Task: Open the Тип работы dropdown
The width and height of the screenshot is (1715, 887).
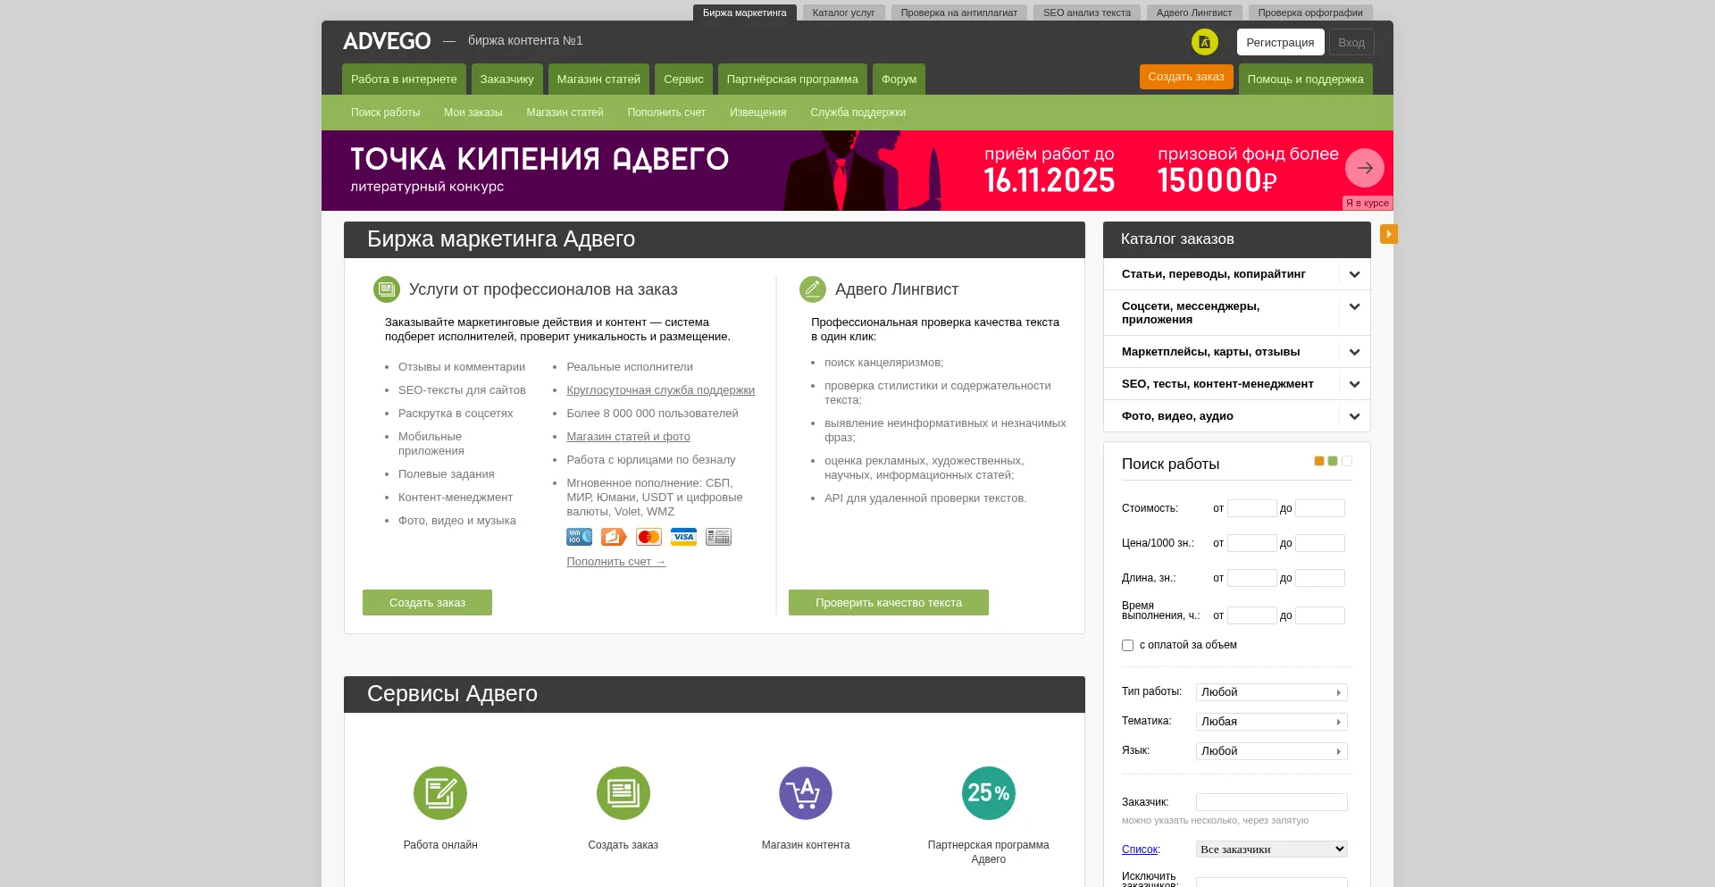Action: [x=1271, y=692]
